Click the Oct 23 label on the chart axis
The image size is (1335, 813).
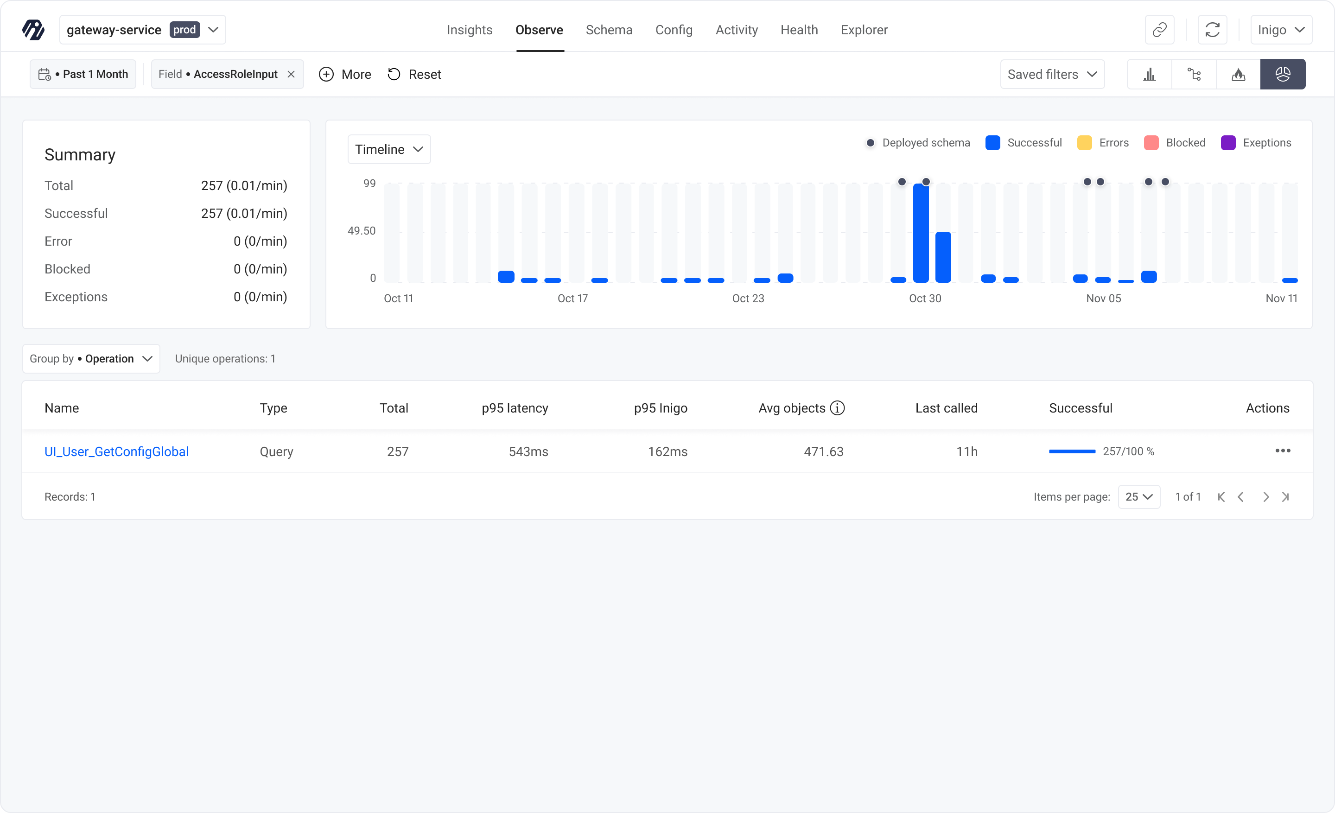[748, 298]
